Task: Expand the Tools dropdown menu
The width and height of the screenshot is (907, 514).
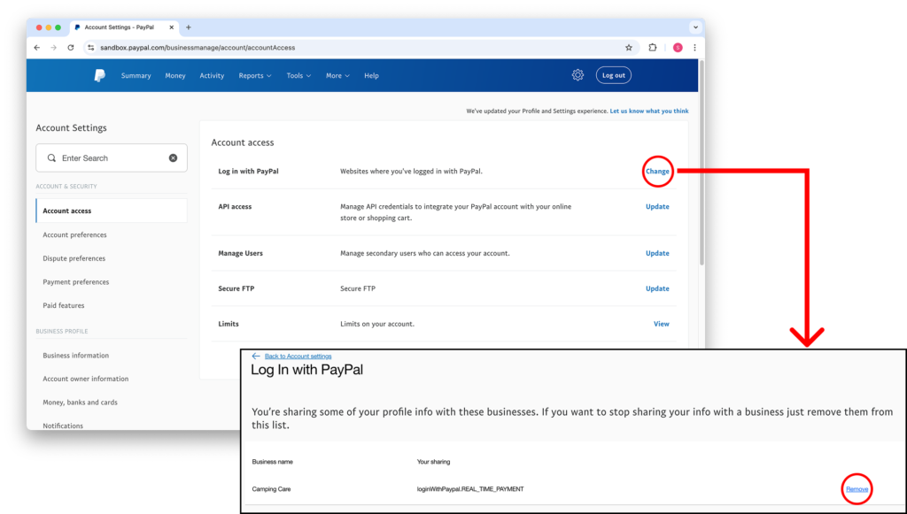Action: pyautogui.click(x=298, y=76)
